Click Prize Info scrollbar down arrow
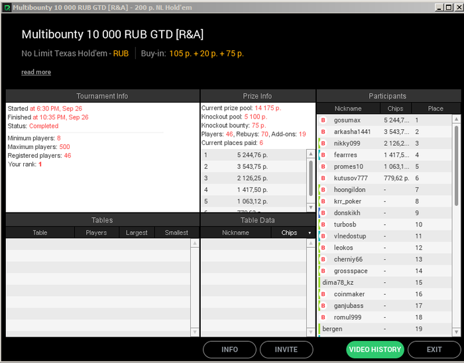Image resolution: width=464 pixels, height=363 pixels. (x=311, y=207)
